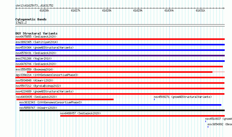This screenshot has height=137, width=232.
Task: Click the blue bar for esv3632343
Action: 120,105
